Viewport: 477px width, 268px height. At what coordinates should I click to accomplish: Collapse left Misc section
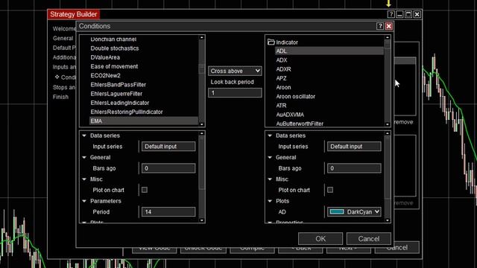click(84, 179)
